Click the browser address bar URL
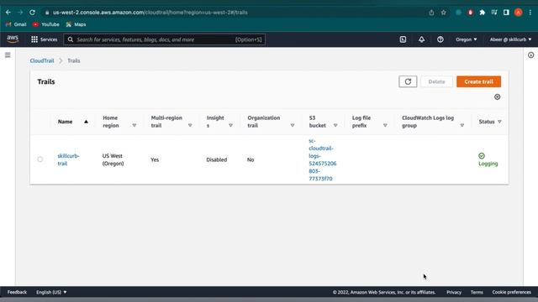The image size is (538, 302). (x=150, y=13)
